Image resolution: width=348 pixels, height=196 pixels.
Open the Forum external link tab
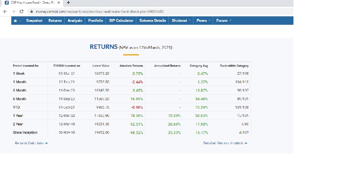tap(224, 21)
